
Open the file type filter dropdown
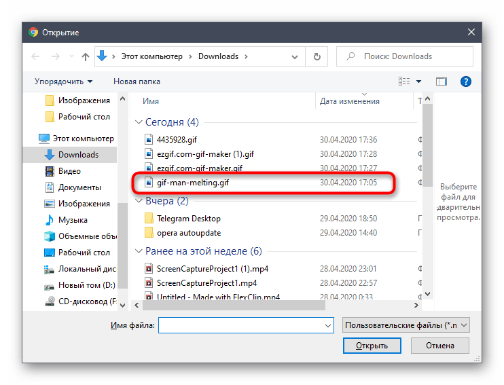[x=406, y=326]
